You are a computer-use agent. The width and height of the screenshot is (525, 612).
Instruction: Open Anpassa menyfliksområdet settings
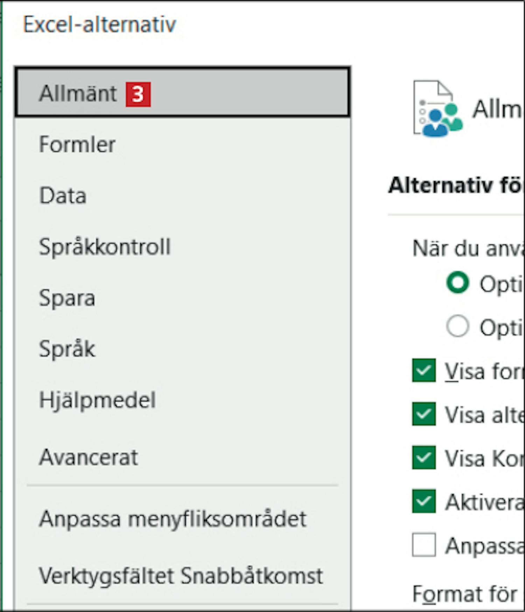tap(173, 519)
